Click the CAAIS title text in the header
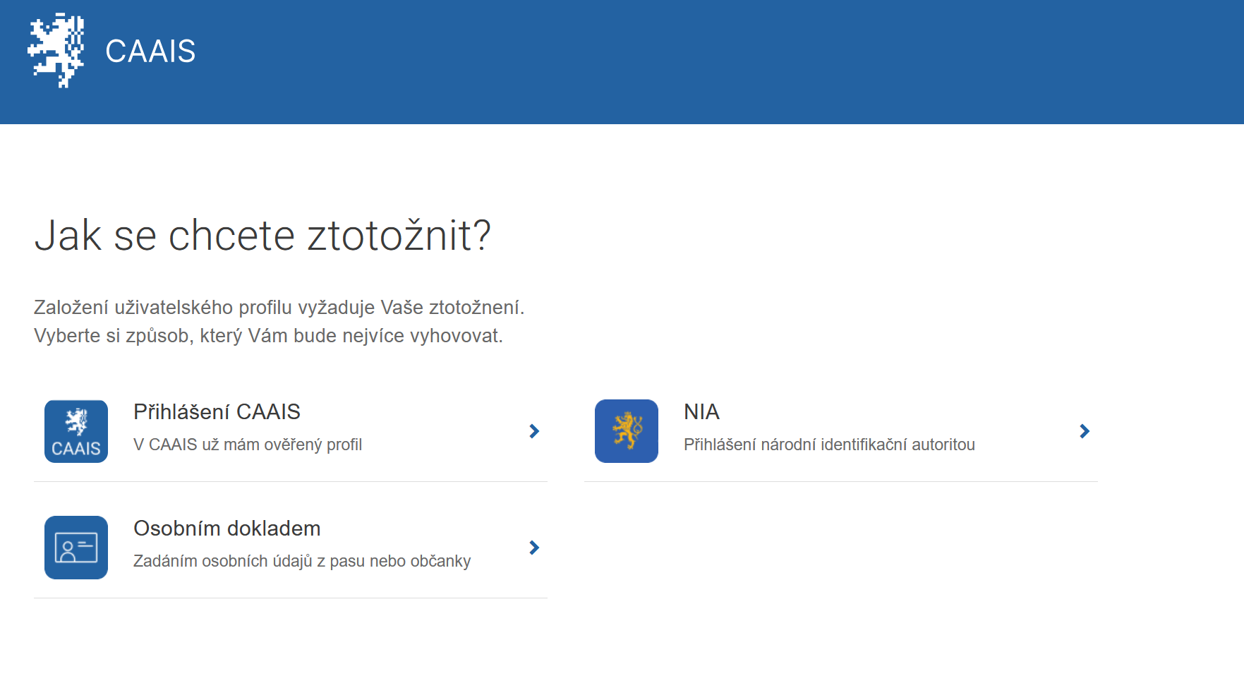 point(150,52)
